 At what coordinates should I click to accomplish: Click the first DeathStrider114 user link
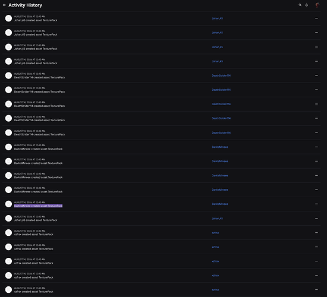[x=221, y=75]
